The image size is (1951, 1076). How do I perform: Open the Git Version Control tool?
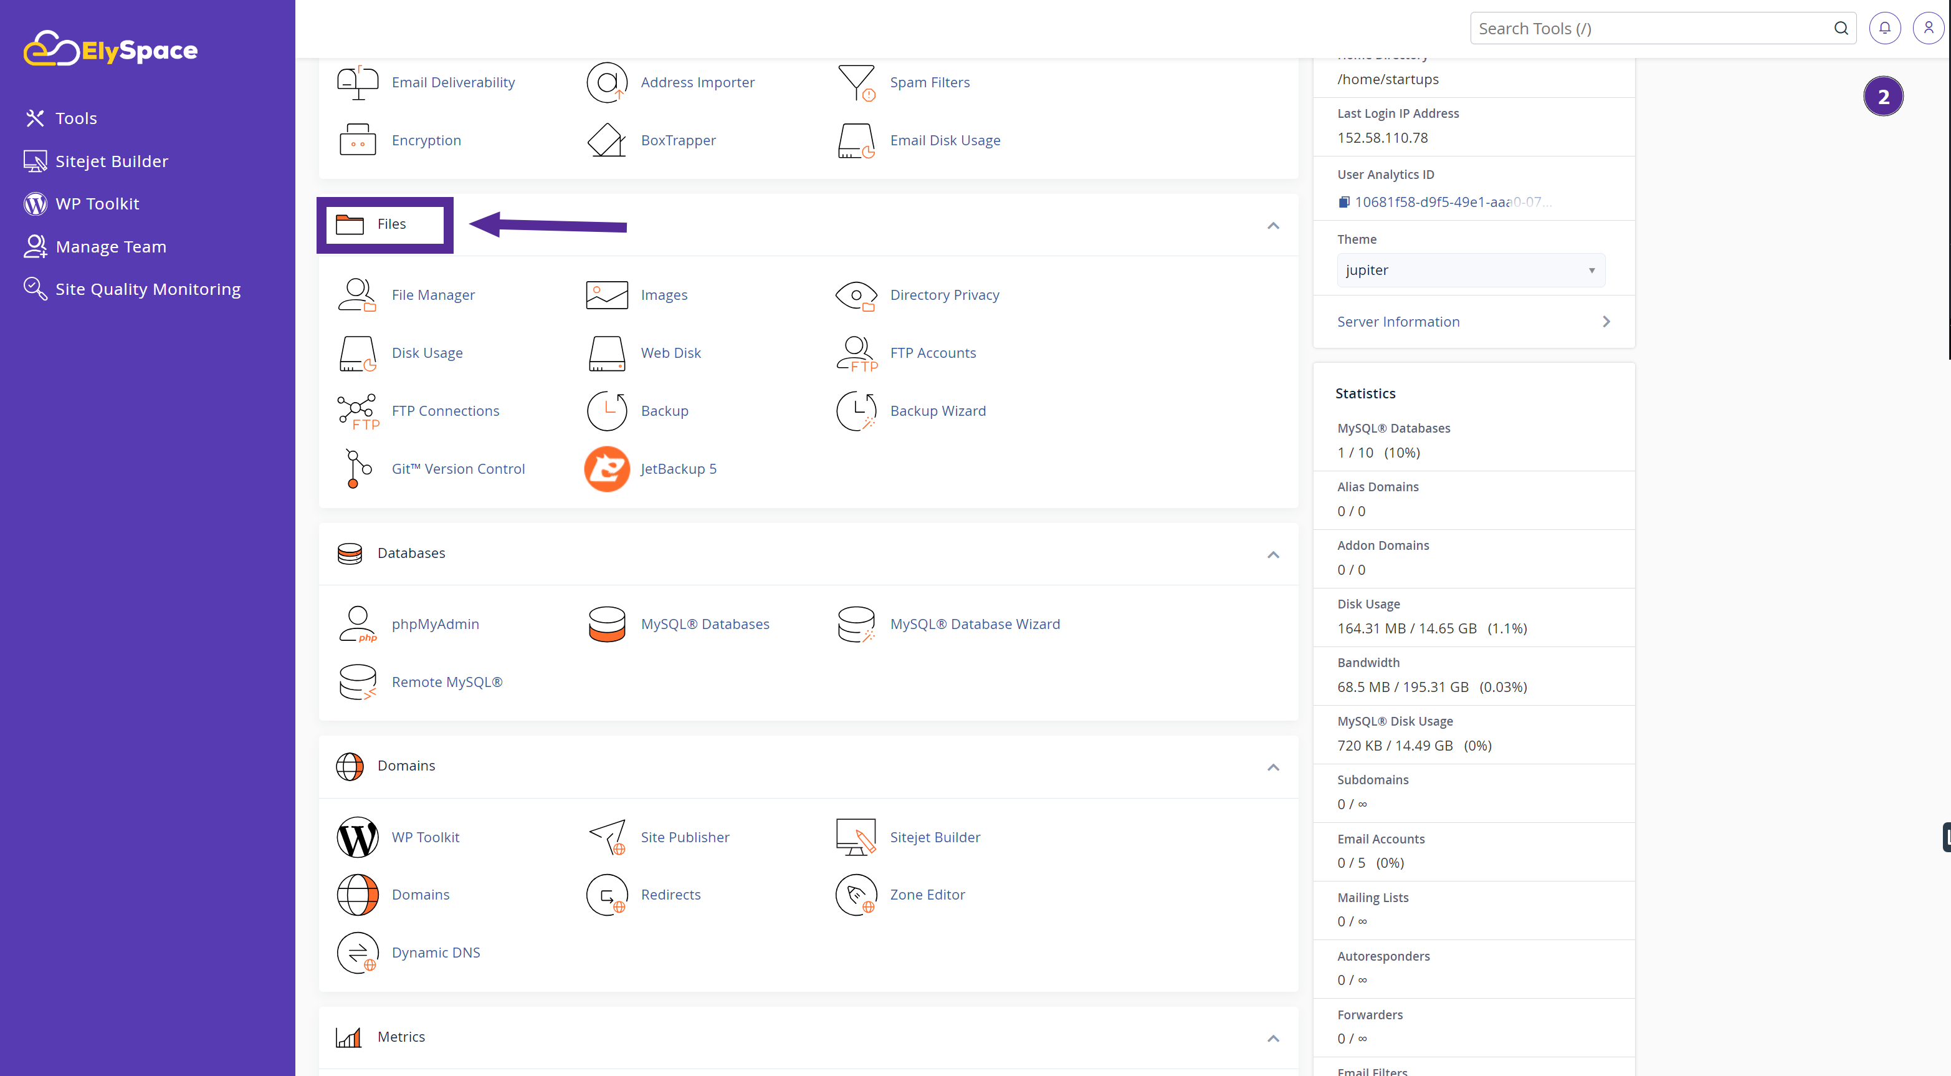(x=458, y=468)
